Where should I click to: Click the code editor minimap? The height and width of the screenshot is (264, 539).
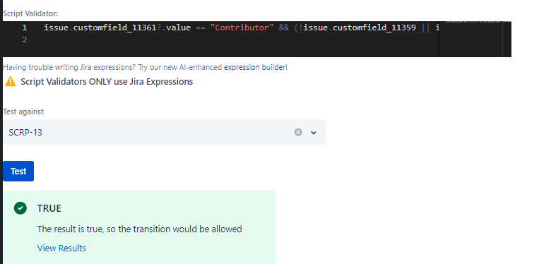(x=471, y=39)
